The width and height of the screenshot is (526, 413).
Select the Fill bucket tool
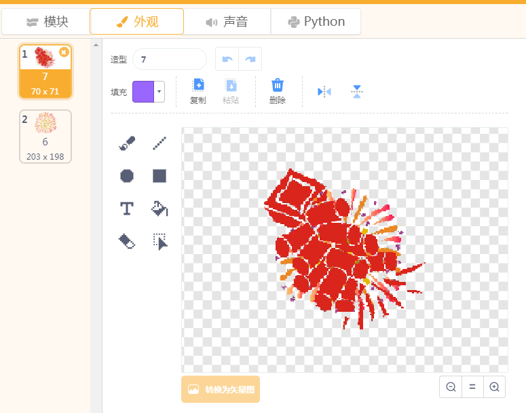(159, 209)
